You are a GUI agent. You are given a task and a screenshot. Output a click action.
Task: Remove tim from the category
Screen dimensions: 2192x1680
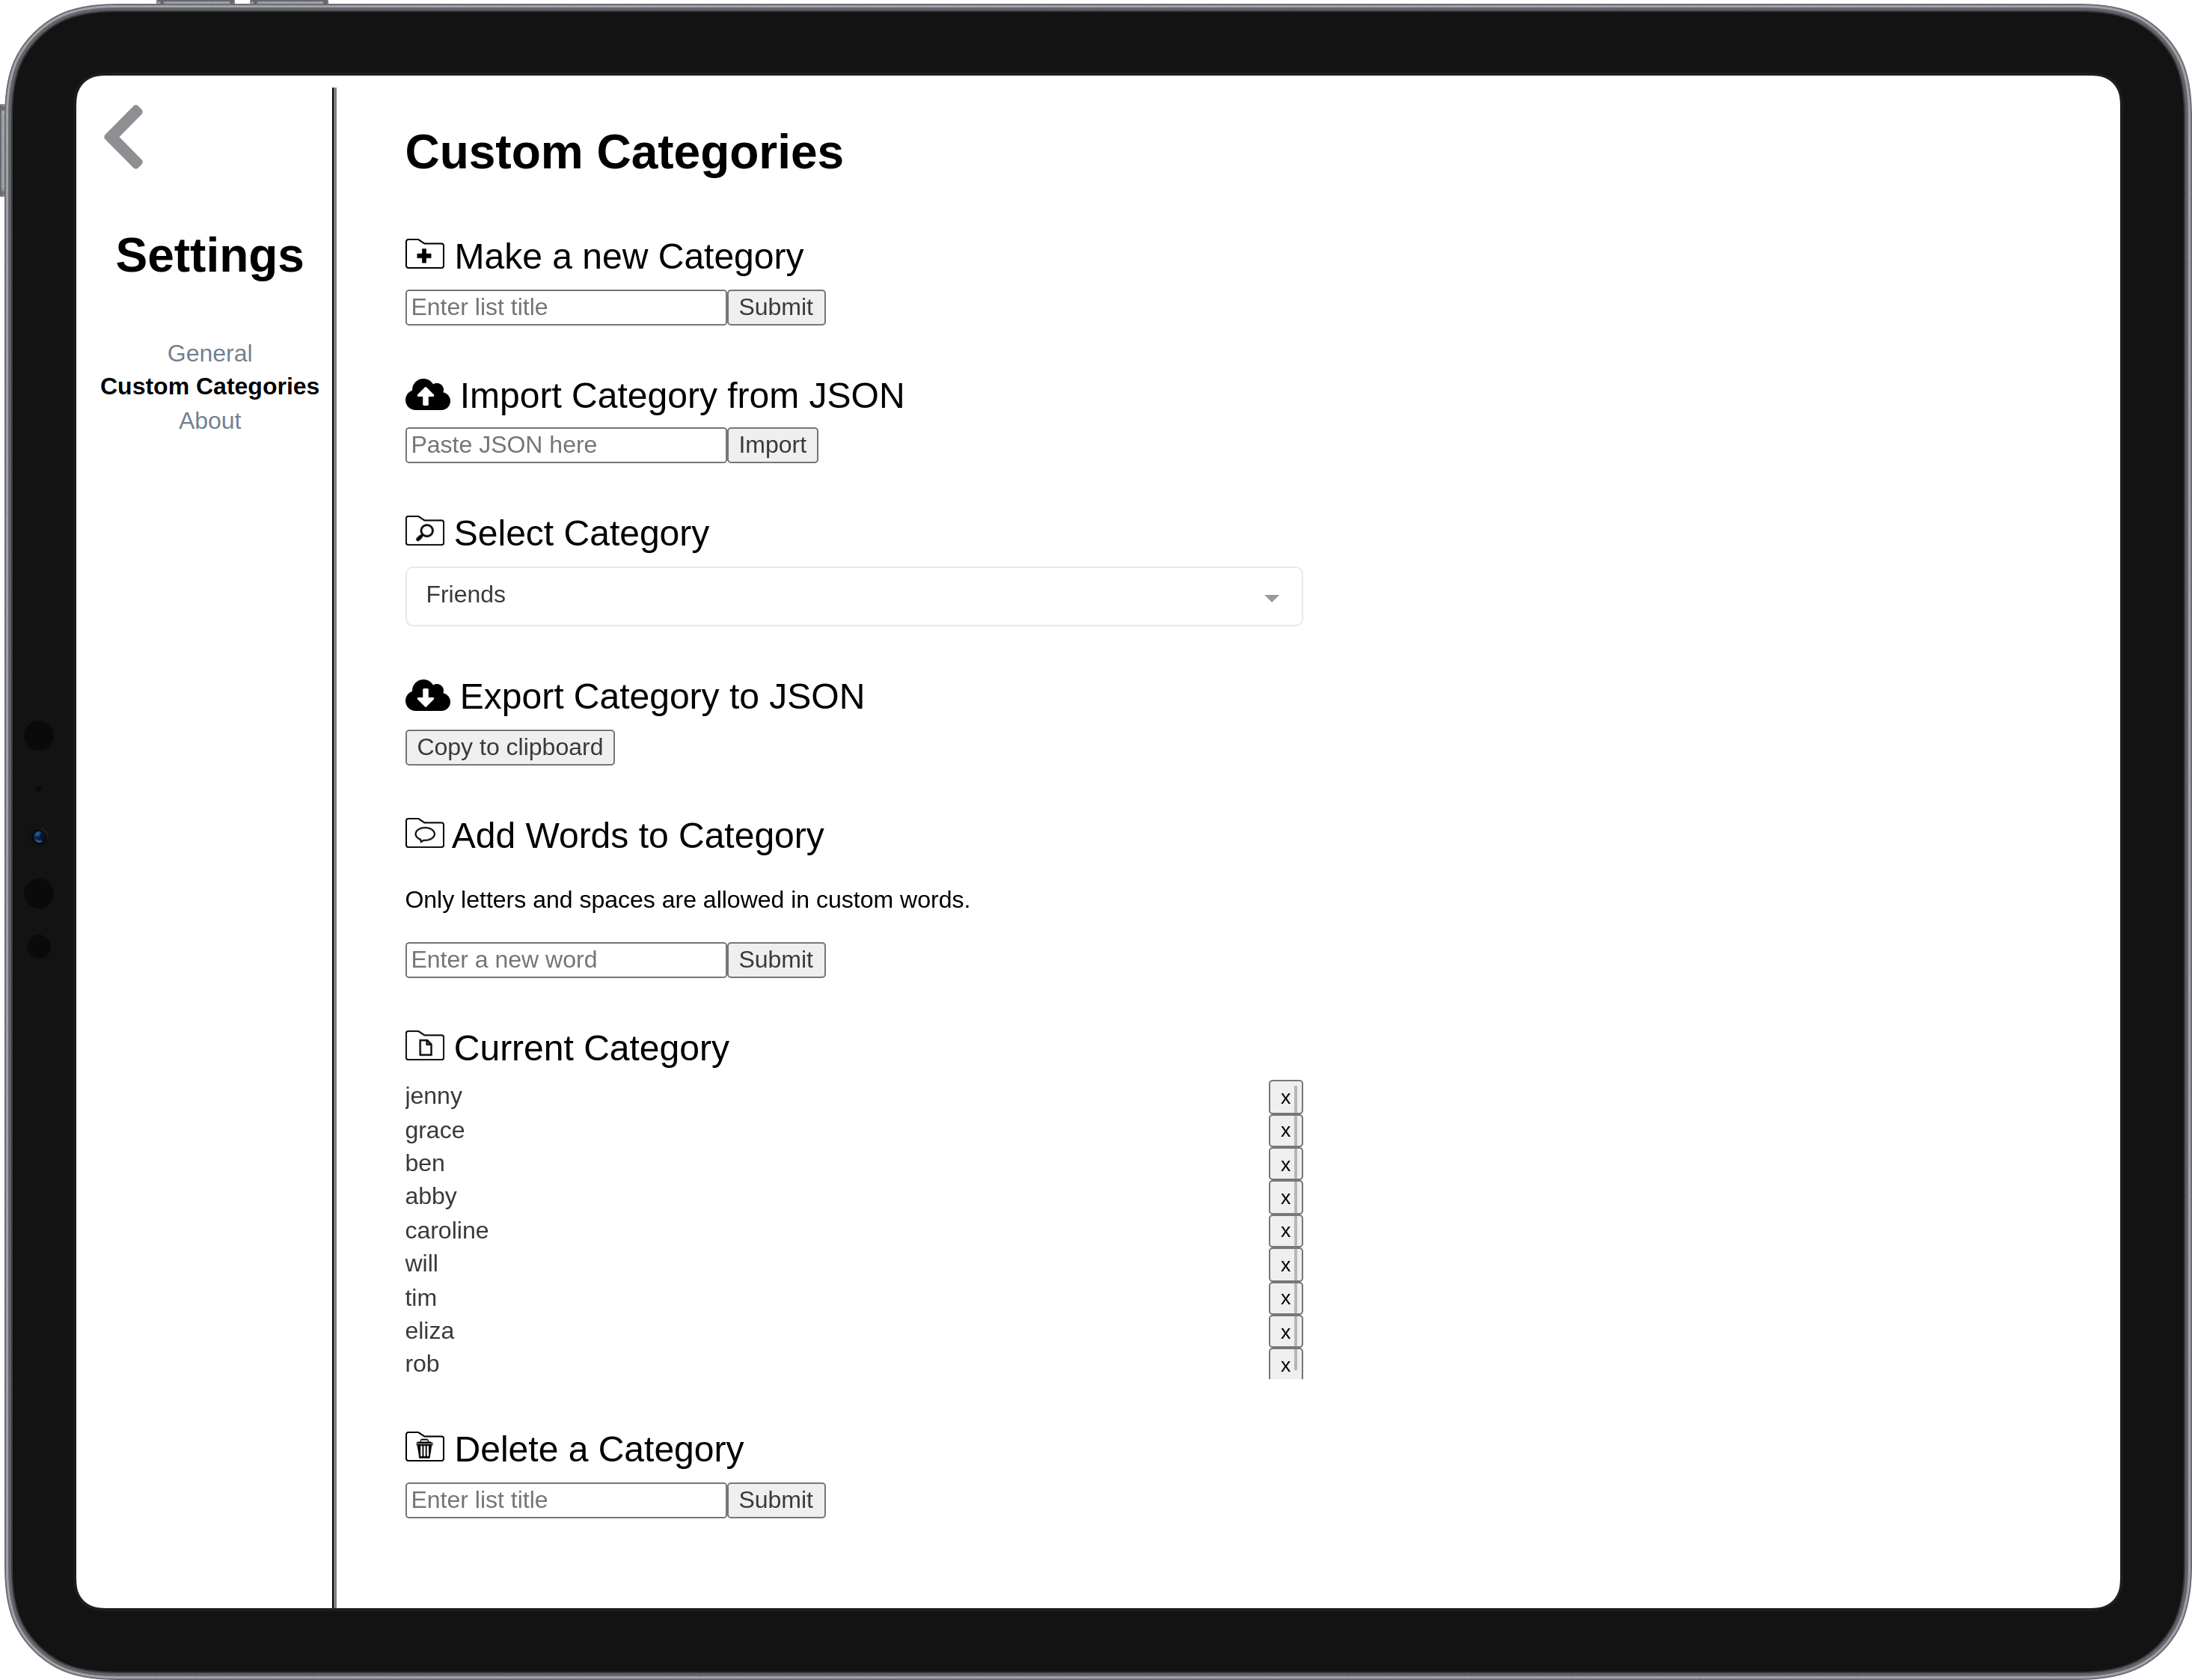click(1285, 1299)
